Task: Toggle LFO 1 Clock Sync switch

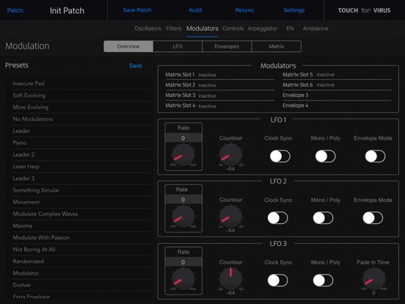Action: click(x=280, y=156)
